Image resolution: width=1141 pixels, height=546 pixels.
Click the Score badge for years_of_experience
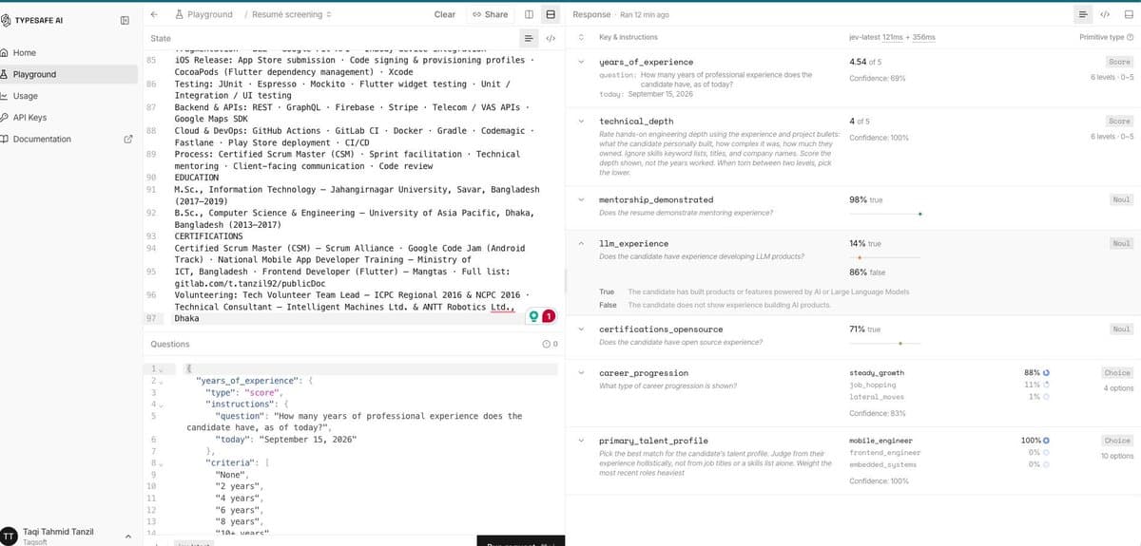1120,62
